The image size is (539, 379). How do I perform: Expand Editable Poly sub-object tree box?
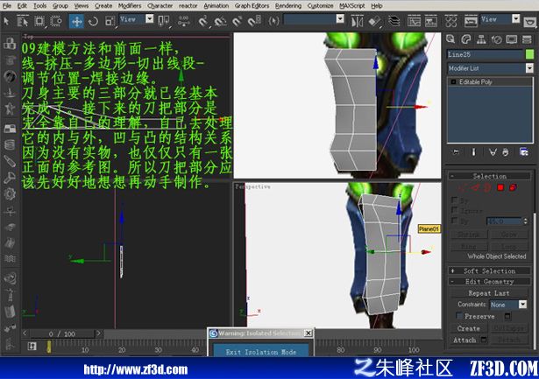pos(453,81)
